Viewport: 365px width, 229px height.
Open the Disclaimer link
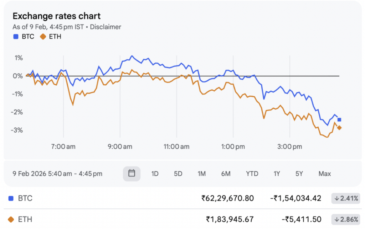coord(106,27)
